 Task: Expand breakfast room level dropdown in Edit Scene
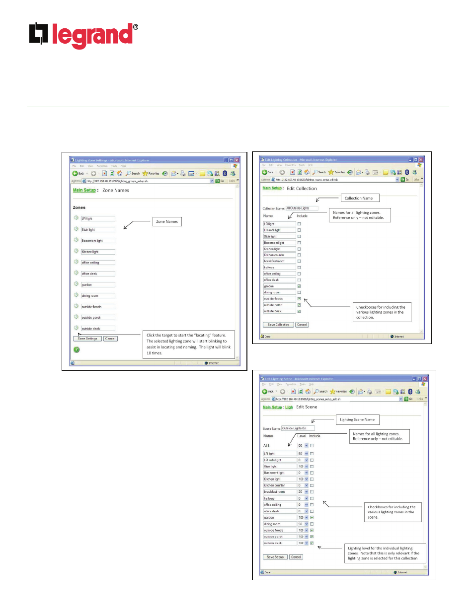(x=307, y=492)
